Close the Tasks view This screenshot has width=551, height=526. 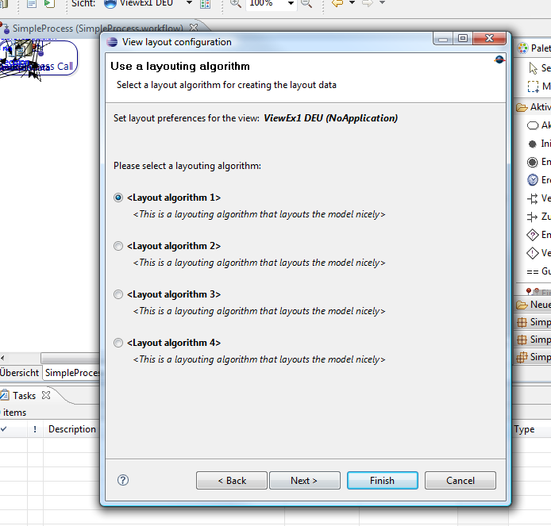click(x=46, y=395)
